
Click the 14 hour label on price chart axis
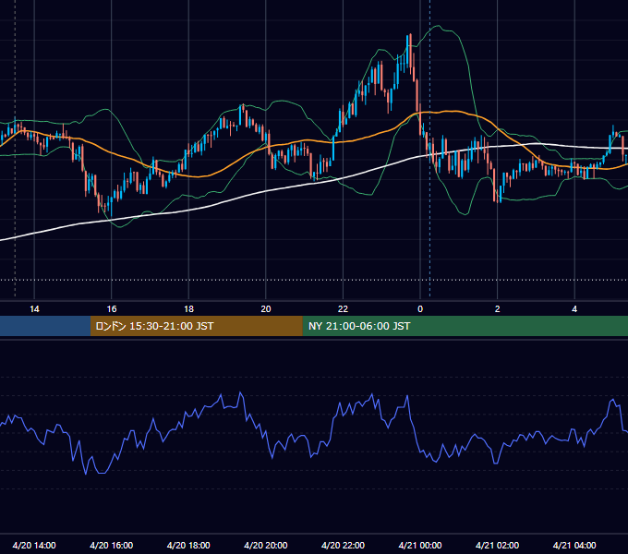(x=34, y=309)
